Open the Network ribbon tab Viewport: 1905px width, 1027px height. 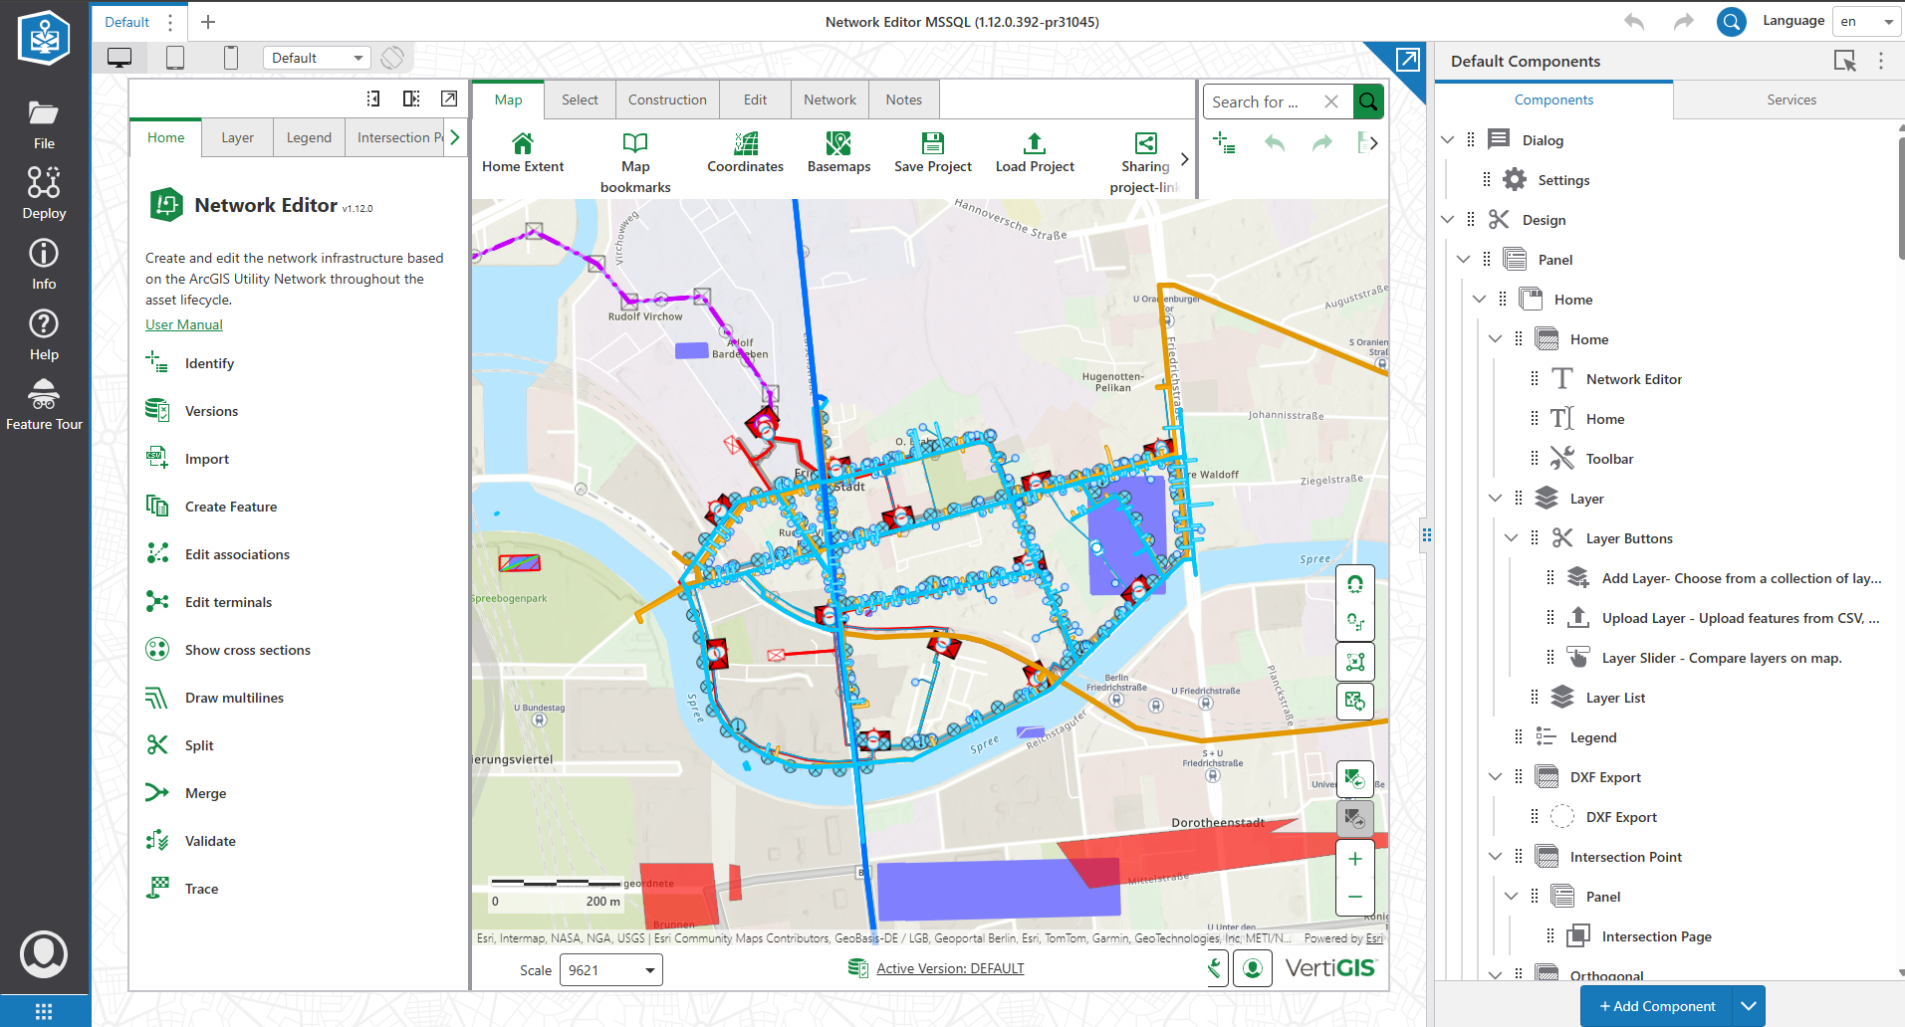(830, 100)
